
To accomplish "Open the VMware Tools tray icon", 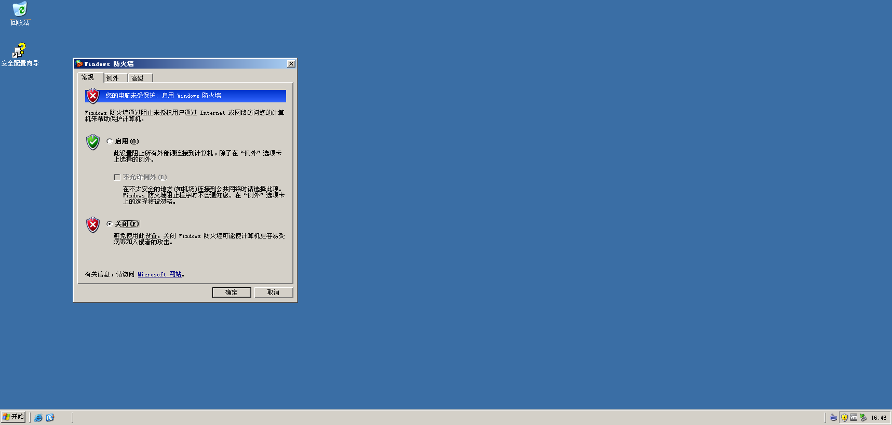I will [854, 418].
